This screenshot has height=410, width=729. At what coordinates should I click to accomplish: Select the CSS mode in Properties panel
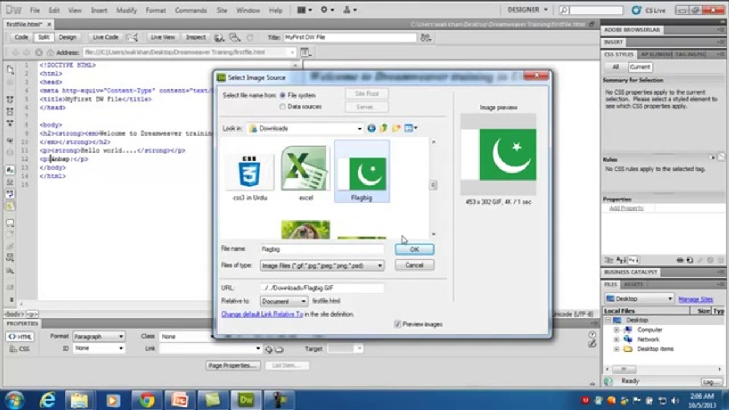tap(20, 349)
